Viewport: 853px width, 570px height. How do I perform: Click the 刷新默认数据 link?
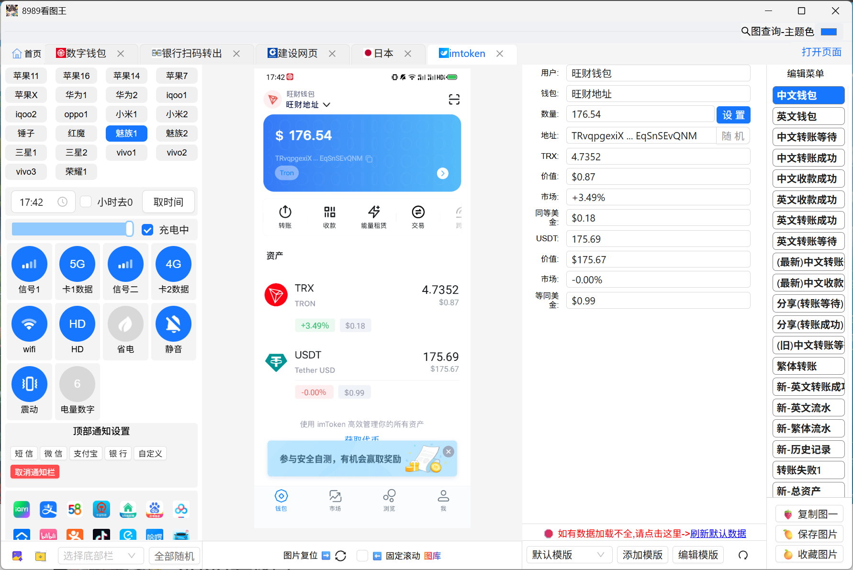pyautogui.click(x=718, y=534)
